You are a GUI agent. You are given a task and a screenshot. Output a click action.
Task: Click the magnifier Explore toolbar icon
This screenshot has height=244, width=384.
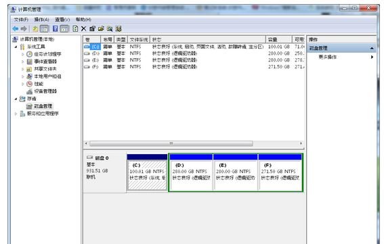click(x=110, y=29)
